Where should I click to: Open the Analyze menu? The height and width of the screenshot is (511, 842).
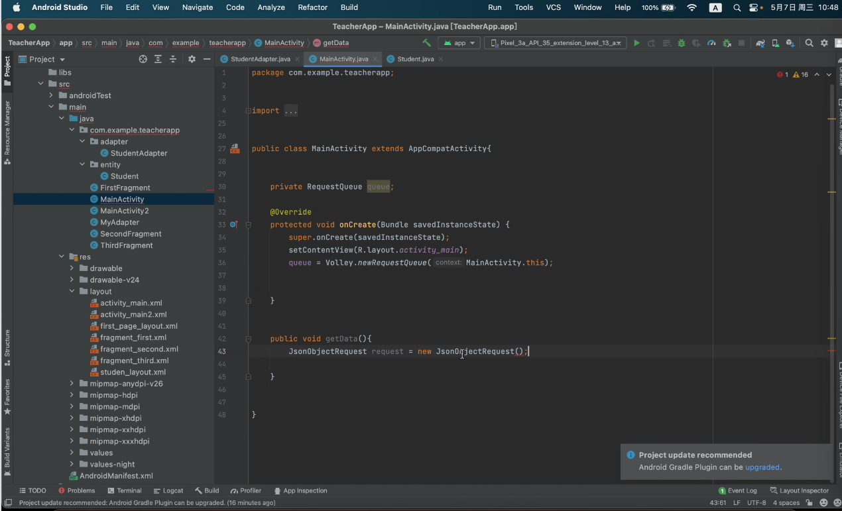(x=271, y=7)
